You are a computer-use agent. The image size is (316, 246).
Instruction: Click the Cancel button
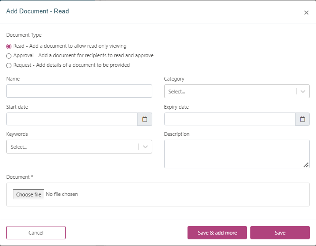coord(36,233)
